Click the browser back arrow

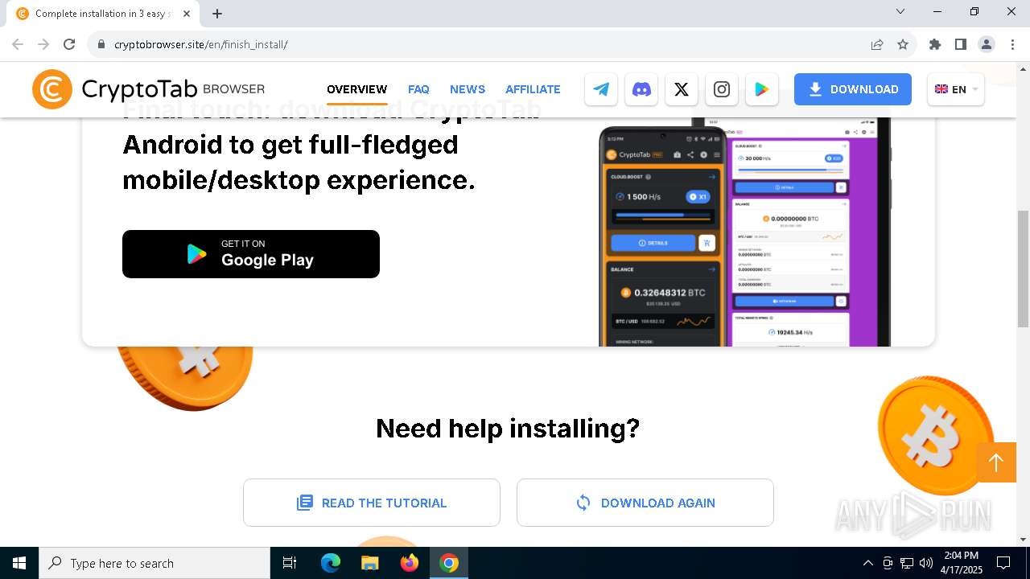18,44
